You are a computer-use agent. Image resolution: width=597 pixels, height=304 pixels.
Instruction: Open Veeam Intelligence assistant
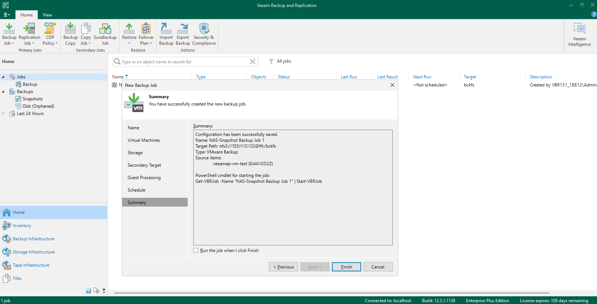(579, 34)
